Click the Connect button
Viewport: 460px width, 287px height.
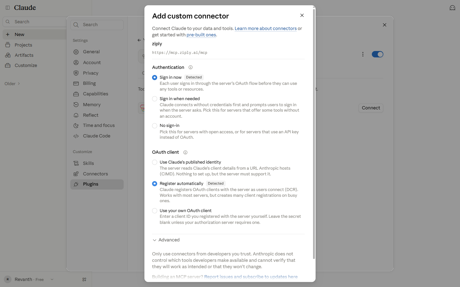pos(371,108)
